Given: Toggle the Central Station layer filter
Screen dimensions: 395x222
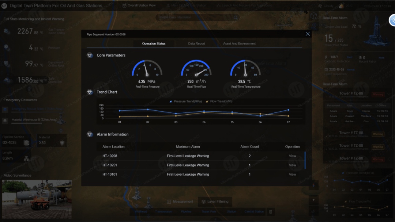Looking at the screenshot, I should tap(254, 212).
